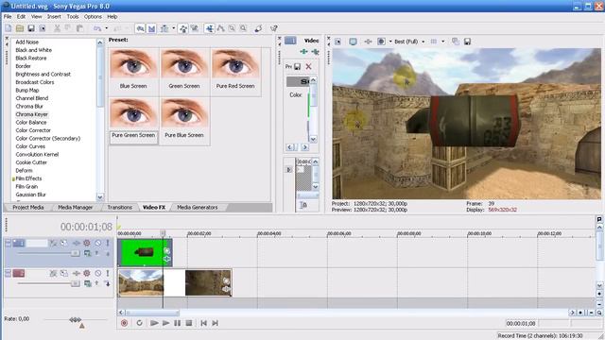Click the What's This help icon
605x340 pixels.
274,28
